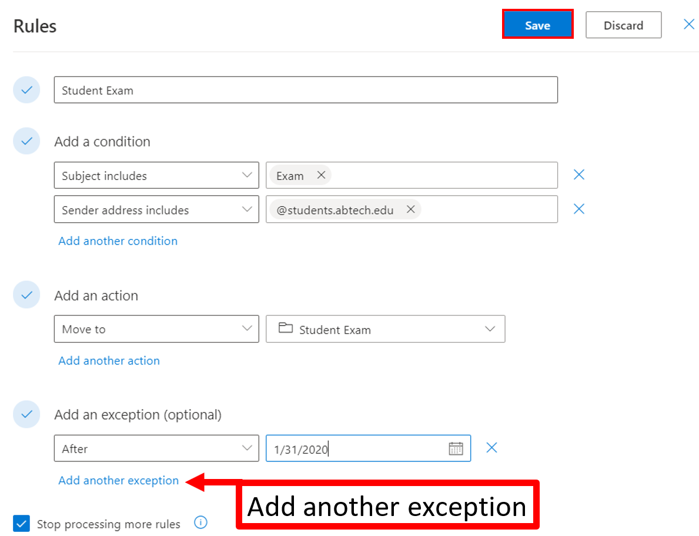Delete the Subject includes condition with its X

[579, 175]
